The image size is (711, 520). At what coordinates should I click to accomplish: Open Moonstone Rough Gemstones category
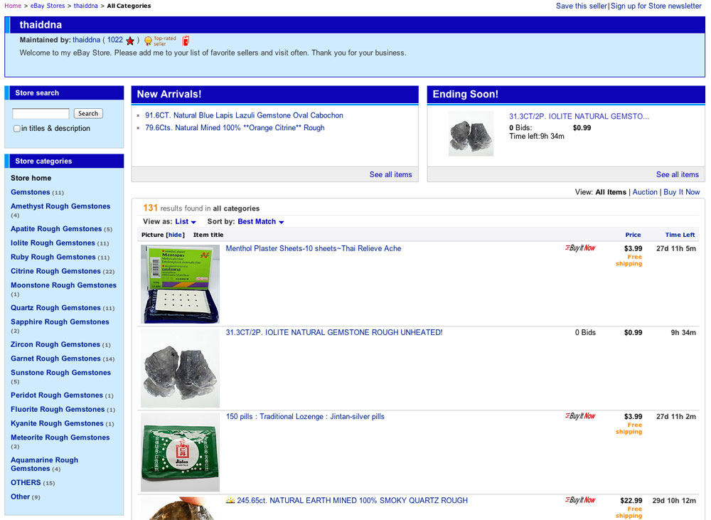[x=63, y=285]
